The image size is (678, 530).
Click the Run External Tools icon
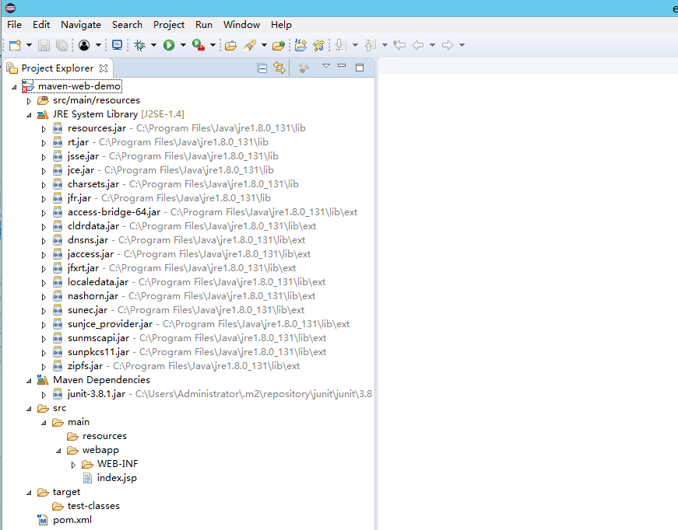click(x=198, y=45)
